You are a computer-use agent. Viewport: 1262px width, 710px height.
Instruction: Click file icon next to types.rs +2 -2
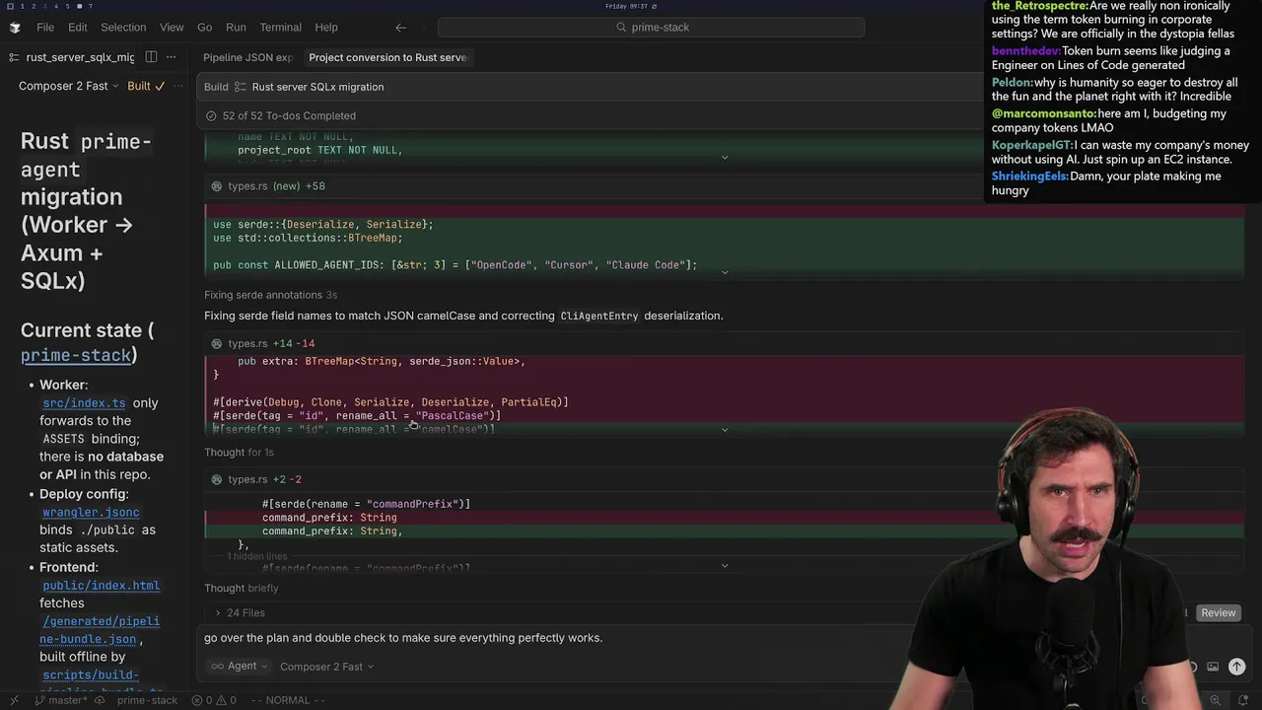coord(217,479)
